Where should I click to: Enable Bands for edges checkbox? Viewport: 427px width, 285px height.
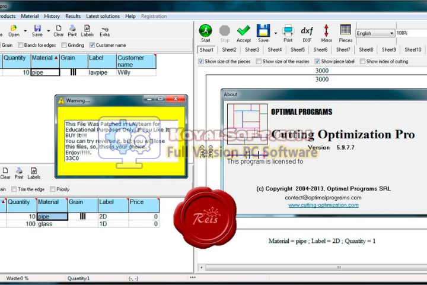pyautogui.click(x=20, y=45)
